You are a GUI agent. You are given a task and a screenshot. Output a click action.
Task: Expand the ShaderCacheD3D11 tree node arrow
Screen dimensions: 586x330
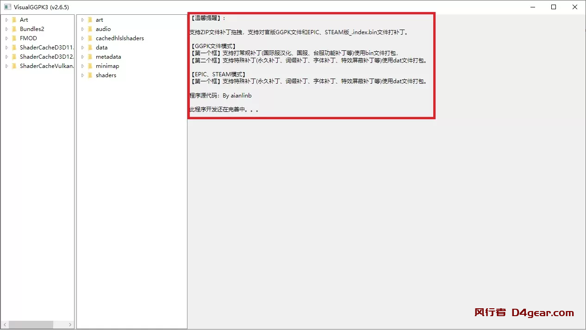(x=6, y=48)
